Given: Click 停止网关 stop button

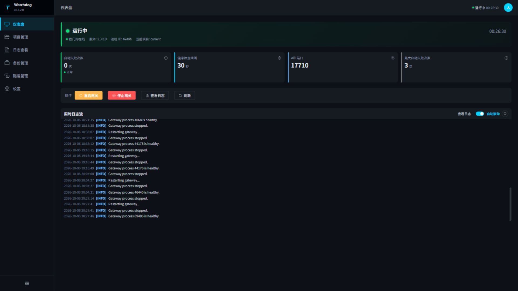Looking at the screenshot, I should pos(122,95).
